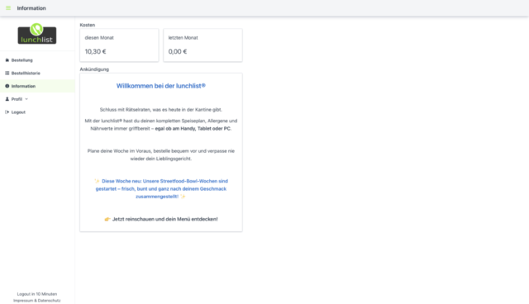The width and height of the screenshot is (529, 304).
Task: Click the Bestellung sidebar icon
Action: 7,60
